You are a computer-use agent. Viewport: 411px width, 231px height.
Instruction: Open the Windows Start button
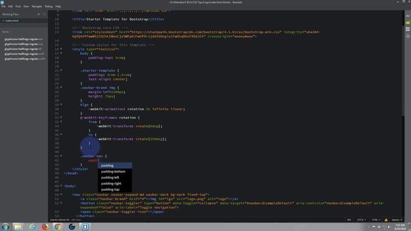(x=5, y=227)
